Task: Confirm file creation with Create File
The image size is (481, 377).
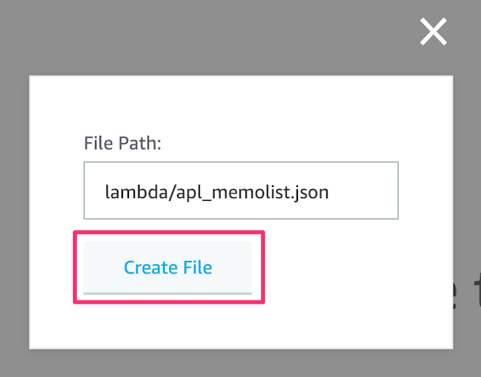Action: coord(168,268)
